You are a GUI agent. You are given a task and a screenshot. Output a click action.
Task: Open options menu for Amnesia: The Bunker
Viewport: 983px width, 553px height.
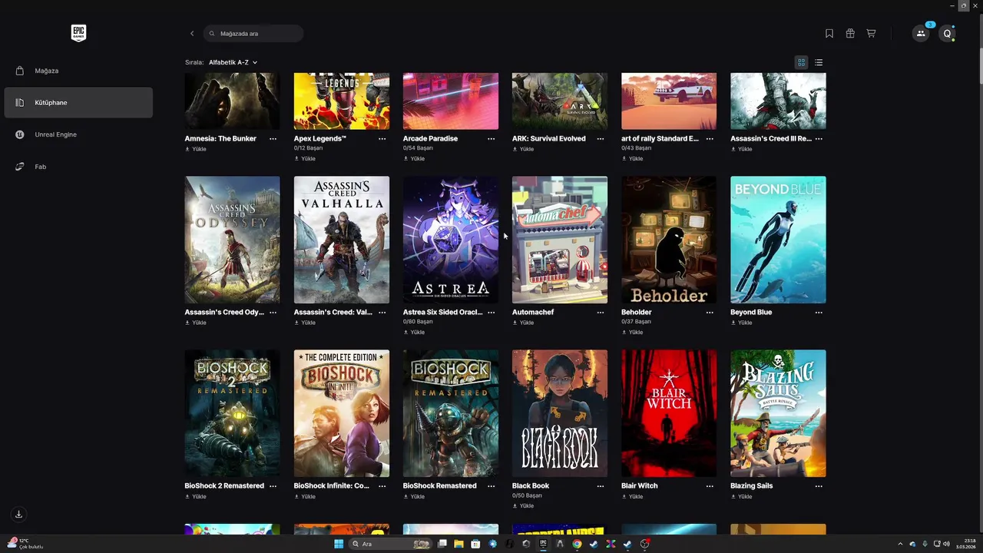[x=273, y=139]
